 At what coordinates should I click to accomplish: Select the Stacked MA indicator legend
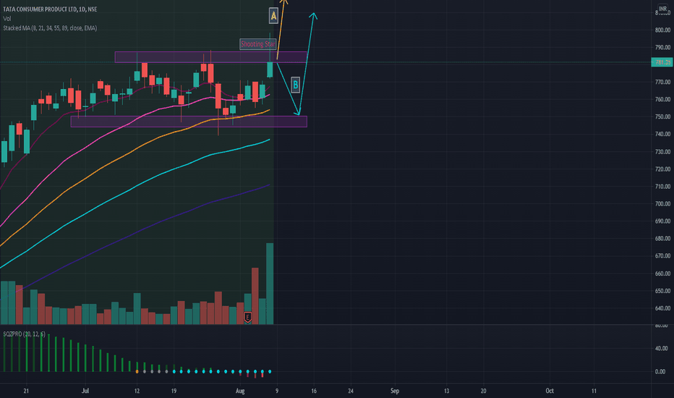tap(50, 28)
